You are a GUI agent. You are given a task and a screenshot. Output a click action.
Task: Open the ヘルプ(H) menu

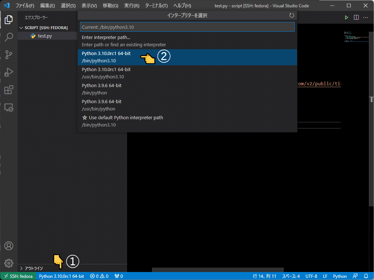[x=182, y=5]
